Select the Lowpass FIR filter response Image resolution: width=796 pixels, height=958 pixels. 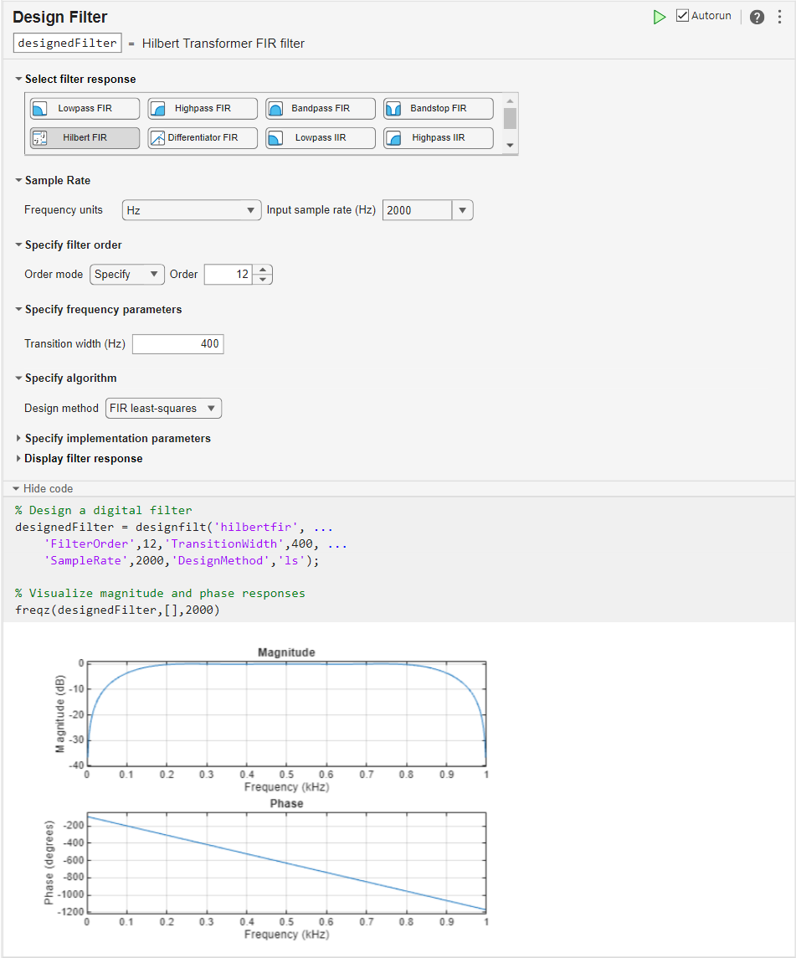[x=84, y=108]
